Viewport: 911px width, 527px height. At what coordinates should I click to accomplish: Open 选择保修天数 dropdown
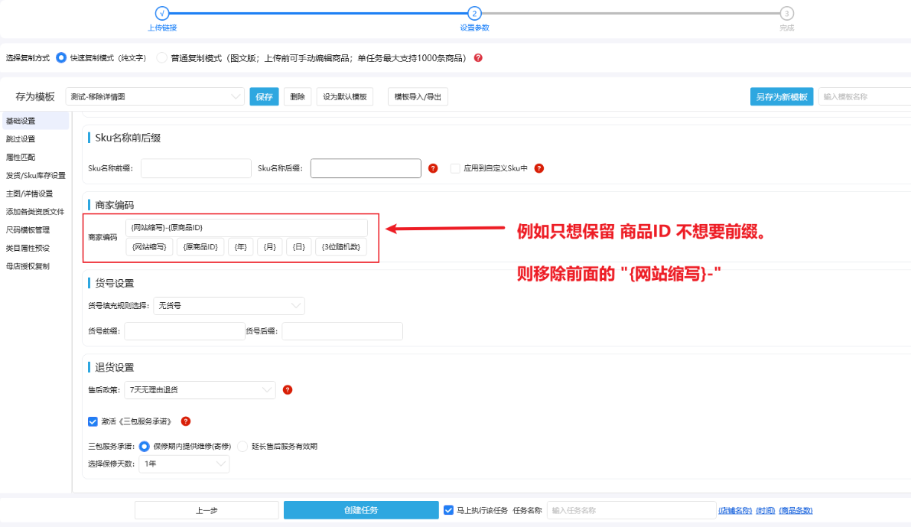184,464
